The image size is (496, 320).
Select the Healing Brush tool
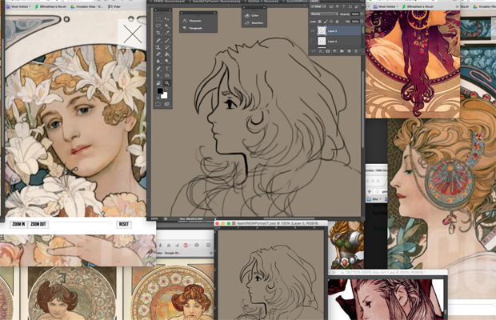point(158,41)
